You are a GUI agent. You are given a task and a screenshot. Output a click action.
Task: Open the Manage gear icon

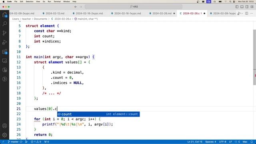(4, 135)
